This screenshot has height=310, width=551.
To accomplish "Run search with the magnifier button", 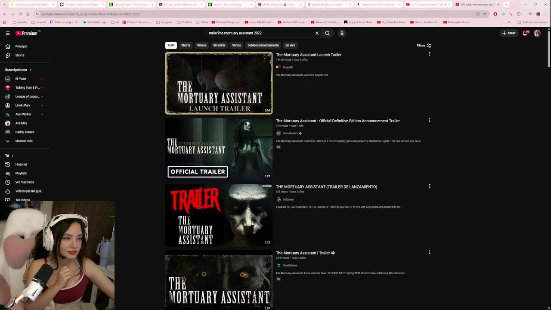I will (328, 33).
